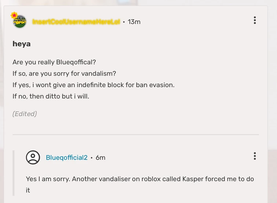Click the post title "heya"

click(x=22, y=44)
